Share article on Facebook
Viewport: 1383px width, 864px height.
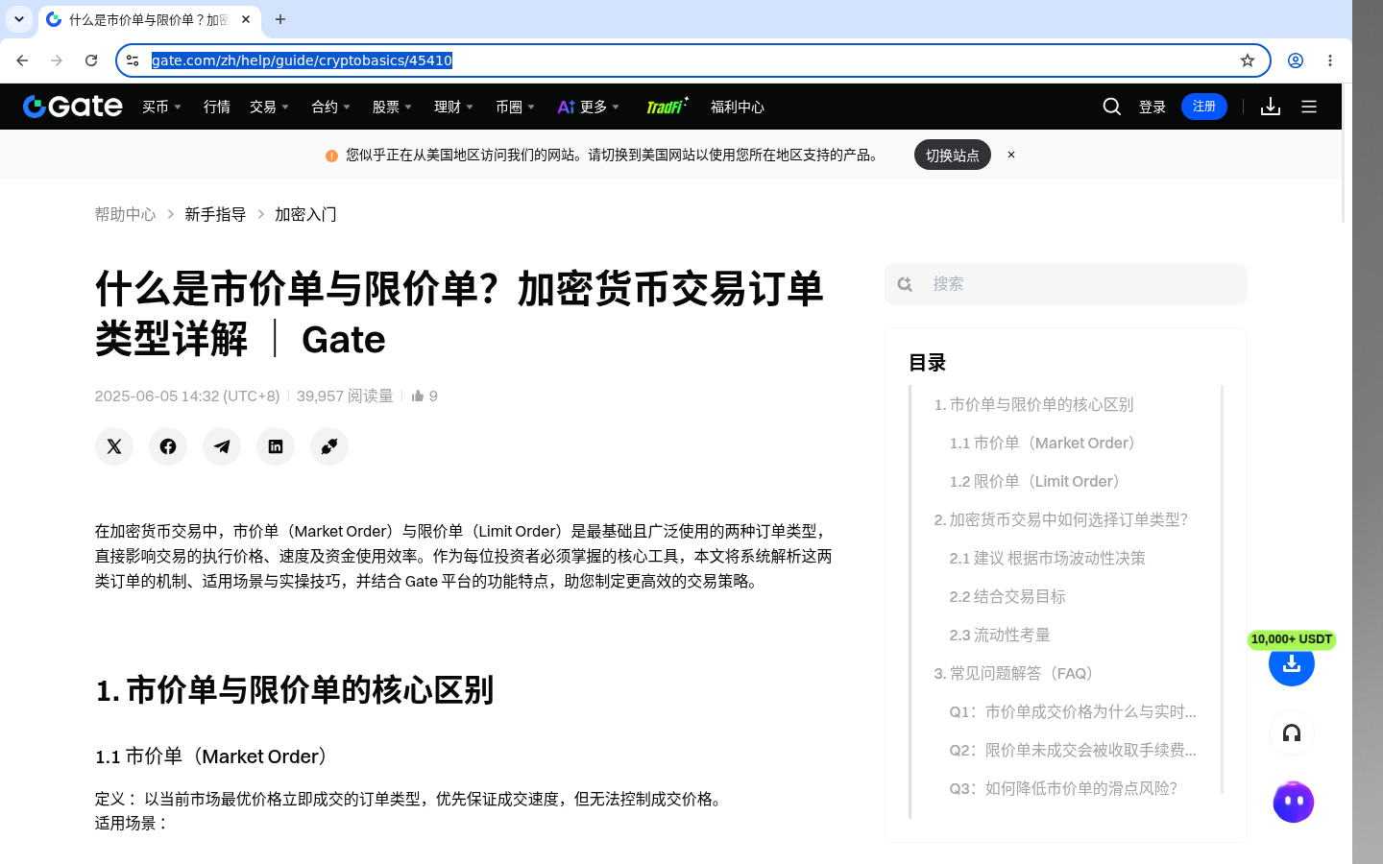click(168, 446)
